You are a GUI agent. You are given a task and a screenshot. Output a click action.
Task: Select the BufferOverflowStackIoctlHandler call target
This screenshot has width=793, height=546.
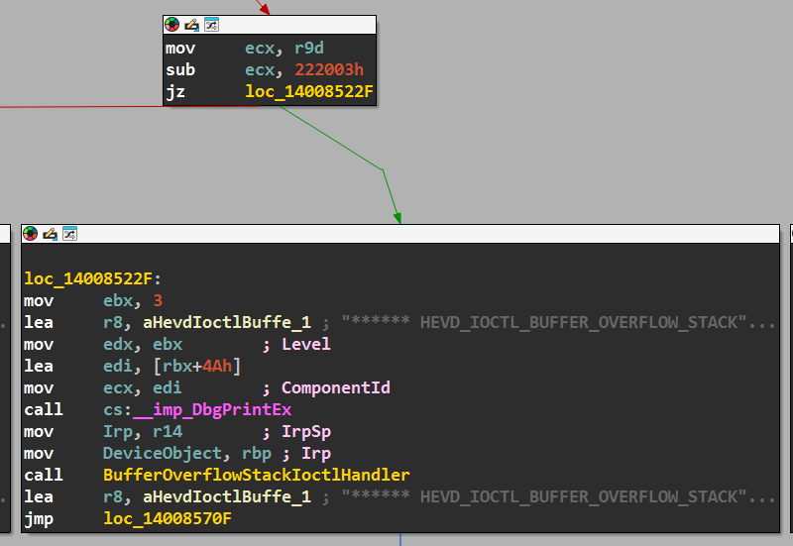[x=256, y=475]
